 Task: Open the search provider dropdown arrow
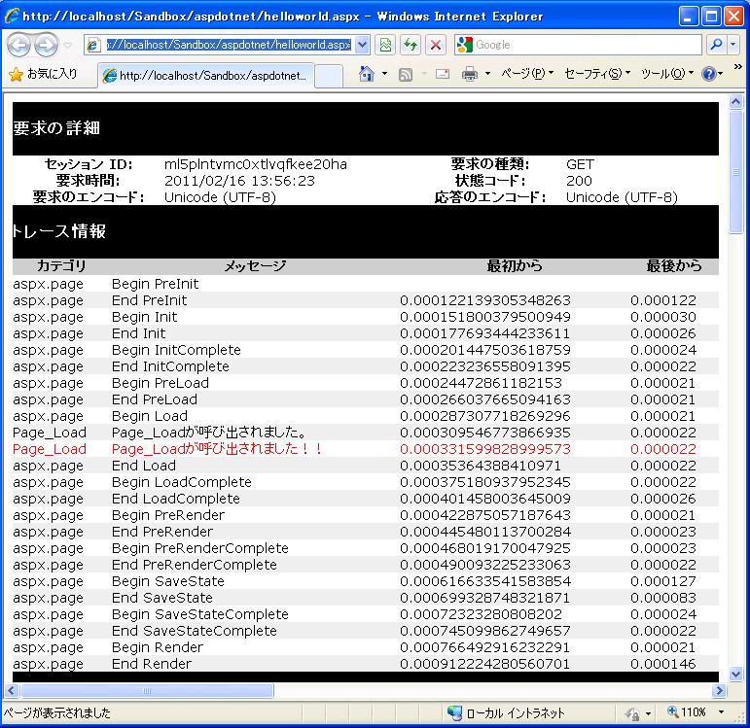coord(732,45)
